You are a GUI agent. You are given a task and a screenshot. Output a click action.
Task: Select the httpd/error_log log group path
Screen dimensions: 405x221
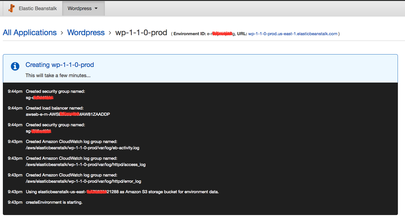tap(83, 181)
